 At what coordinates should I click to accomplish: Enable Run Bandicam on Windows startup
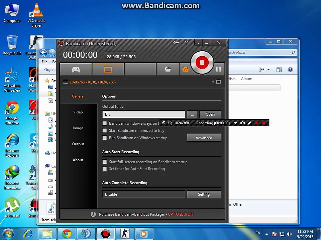tap(104, 138)
